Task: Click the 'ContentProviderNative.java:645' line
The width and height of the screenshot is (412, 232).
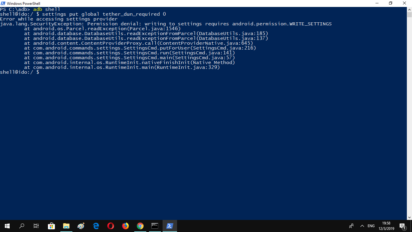Action: 139,43
